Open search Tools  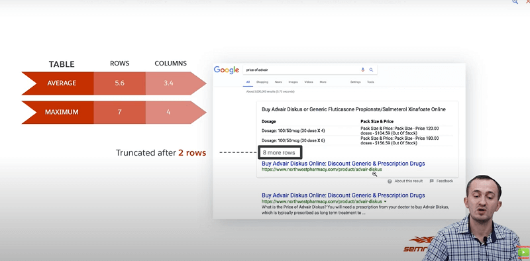370,82
